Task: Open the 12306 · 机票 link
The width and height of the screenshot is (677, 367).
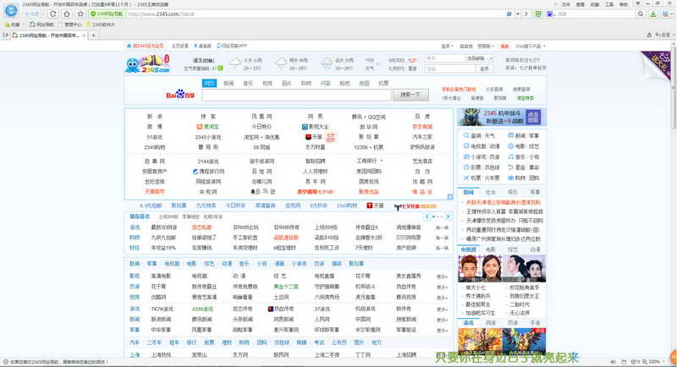Action: point(368,147)
